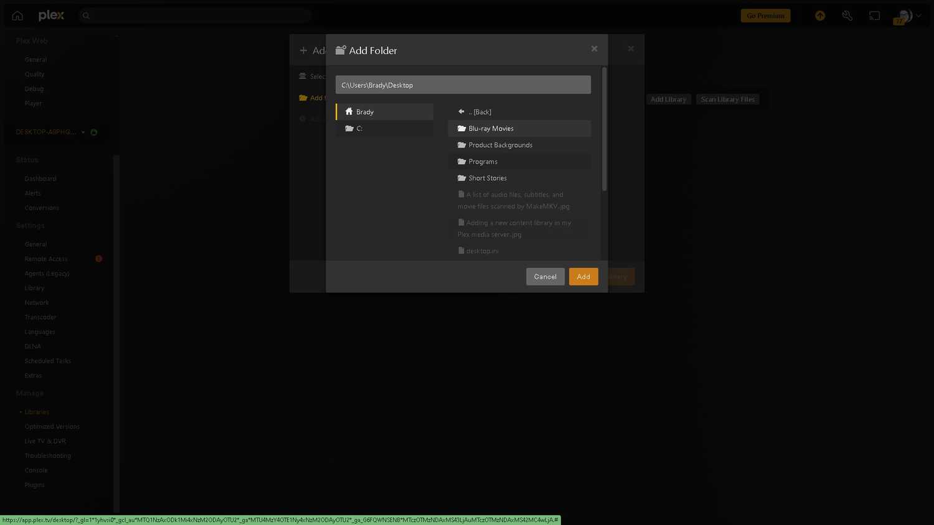Image resolution: width=934 pixels, height=525 pixels.
Task: Click Scan Library Files button
Action: point(727,100)
